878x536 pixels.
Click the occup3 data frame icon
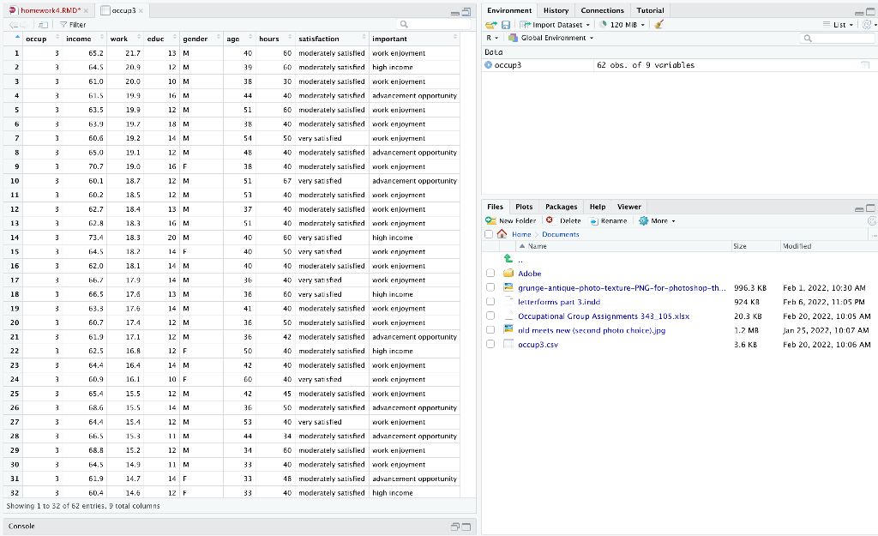490,64
